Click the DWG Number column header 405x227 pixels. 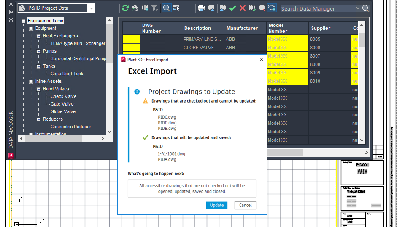click(161, 28)
